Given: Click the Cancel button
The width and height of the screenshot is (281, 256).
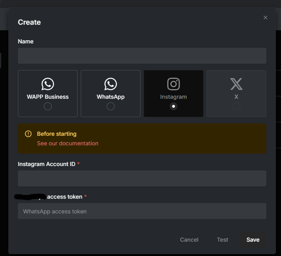Looking at the screenshot, I should click(x=189, y=240).
